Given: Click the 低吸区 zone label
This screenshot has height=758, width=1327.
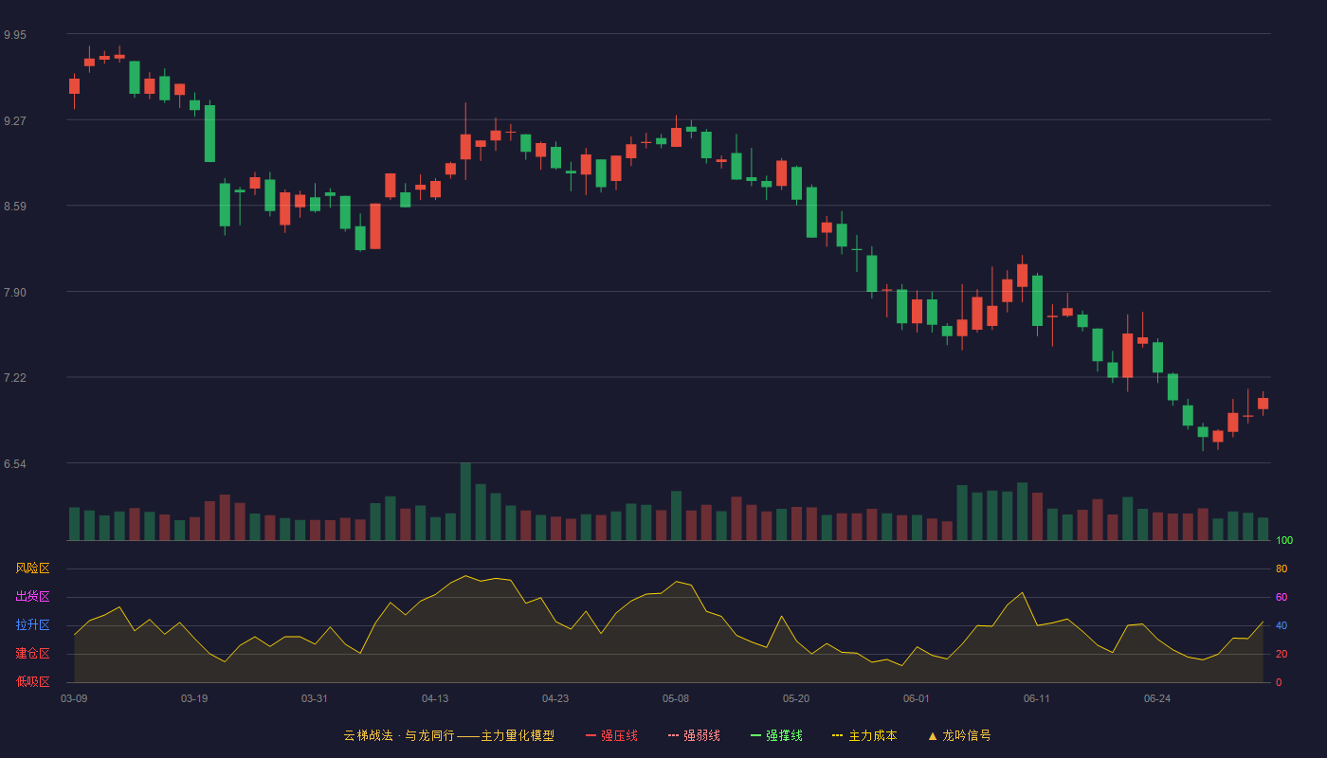Looking at the screenshot, I should pos(32,681).
